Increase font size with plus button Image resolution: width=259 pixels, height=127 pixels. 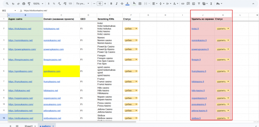105,4
